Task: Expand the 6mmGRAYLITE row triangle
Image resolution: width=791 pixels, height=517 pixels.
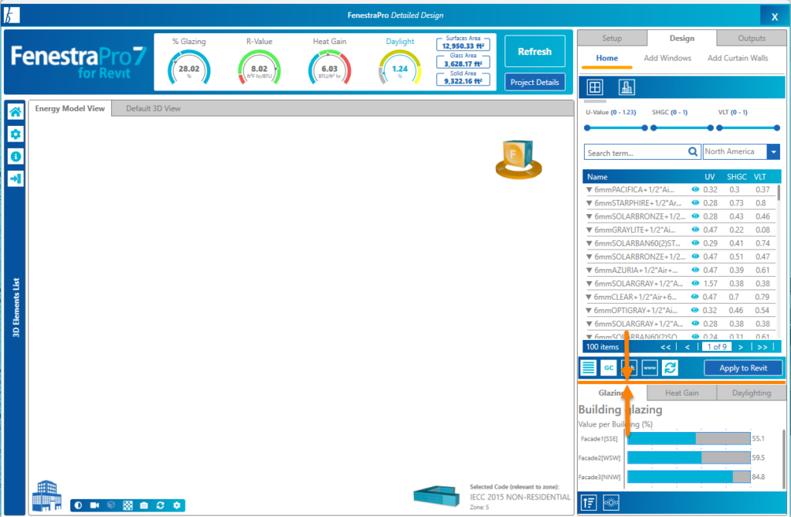Action: click(589, 230)
